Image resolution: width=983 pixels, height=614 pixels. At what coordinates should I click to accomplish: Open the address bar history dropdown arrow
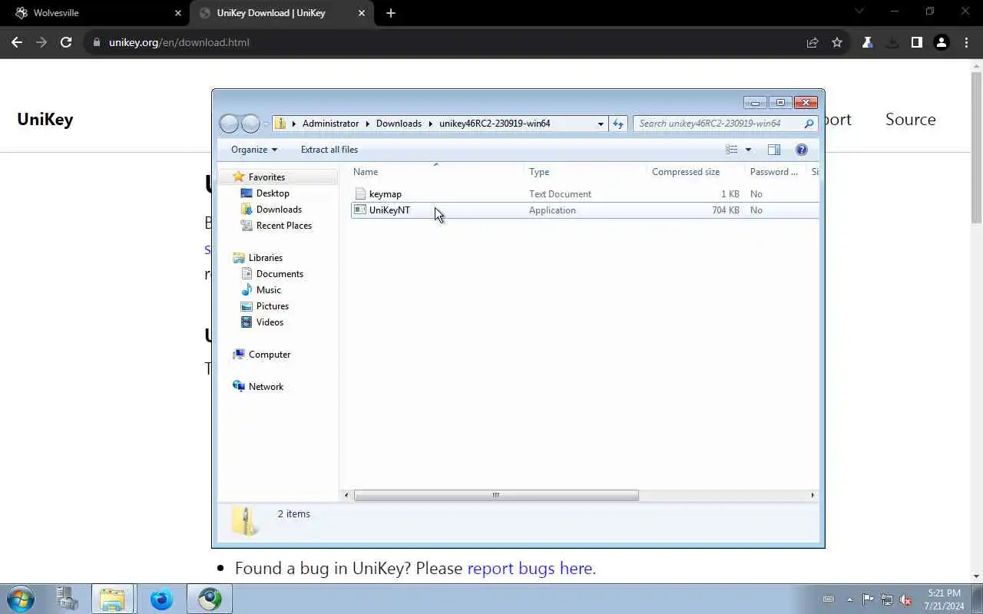pyautogui.click(x=601, y=124)
